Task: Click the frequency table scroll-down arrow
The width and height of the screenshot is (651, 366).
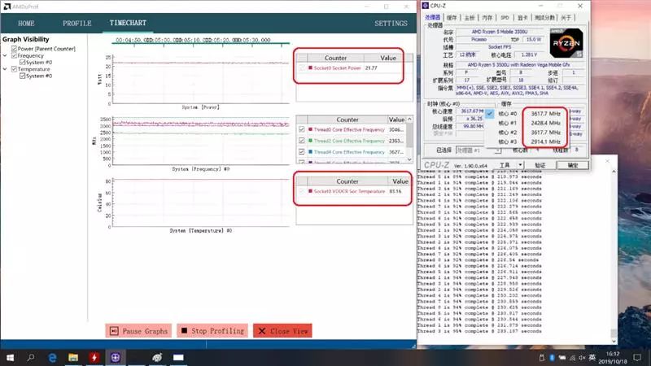Action: (409, 159)
